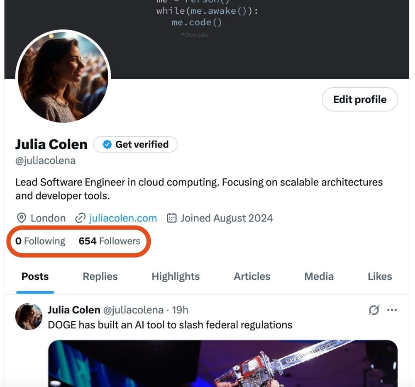Open the three-dot menu on the post

392,310
